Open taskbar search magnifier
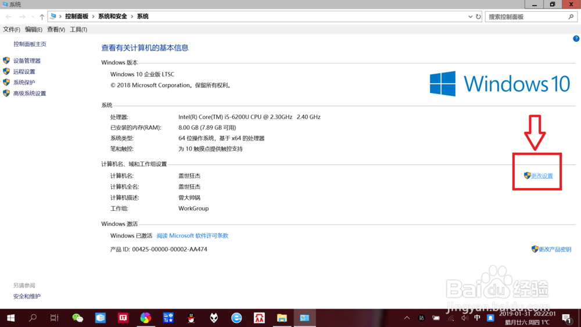581x327 pixels. click(33, 318)
